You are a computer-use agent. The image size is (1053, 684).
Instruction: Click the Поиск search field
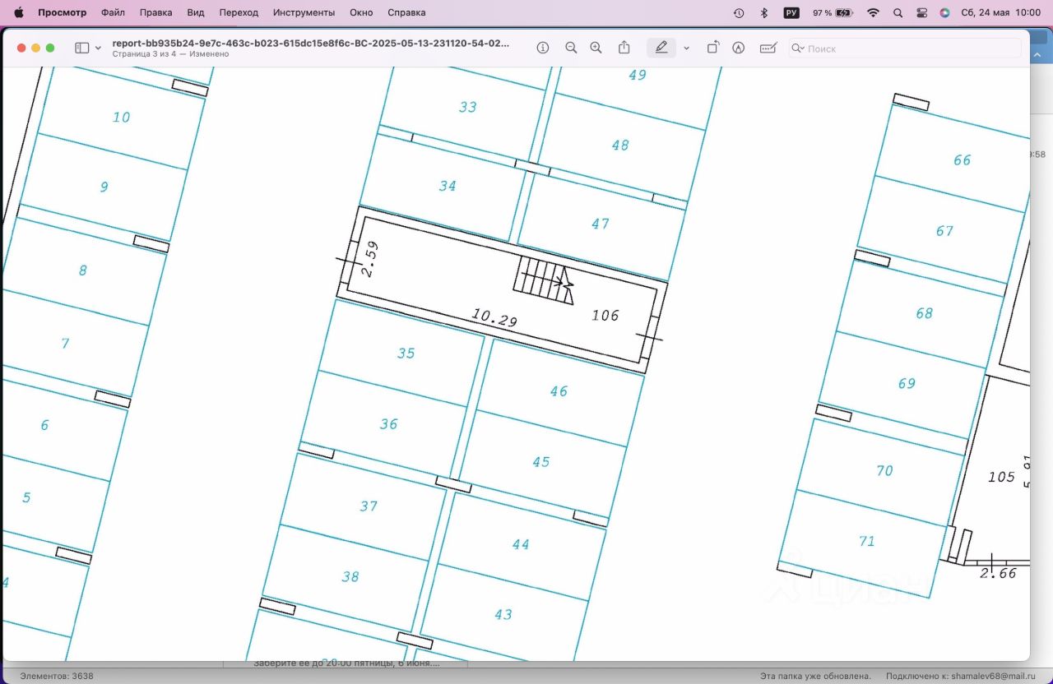(x=905, y=49)
